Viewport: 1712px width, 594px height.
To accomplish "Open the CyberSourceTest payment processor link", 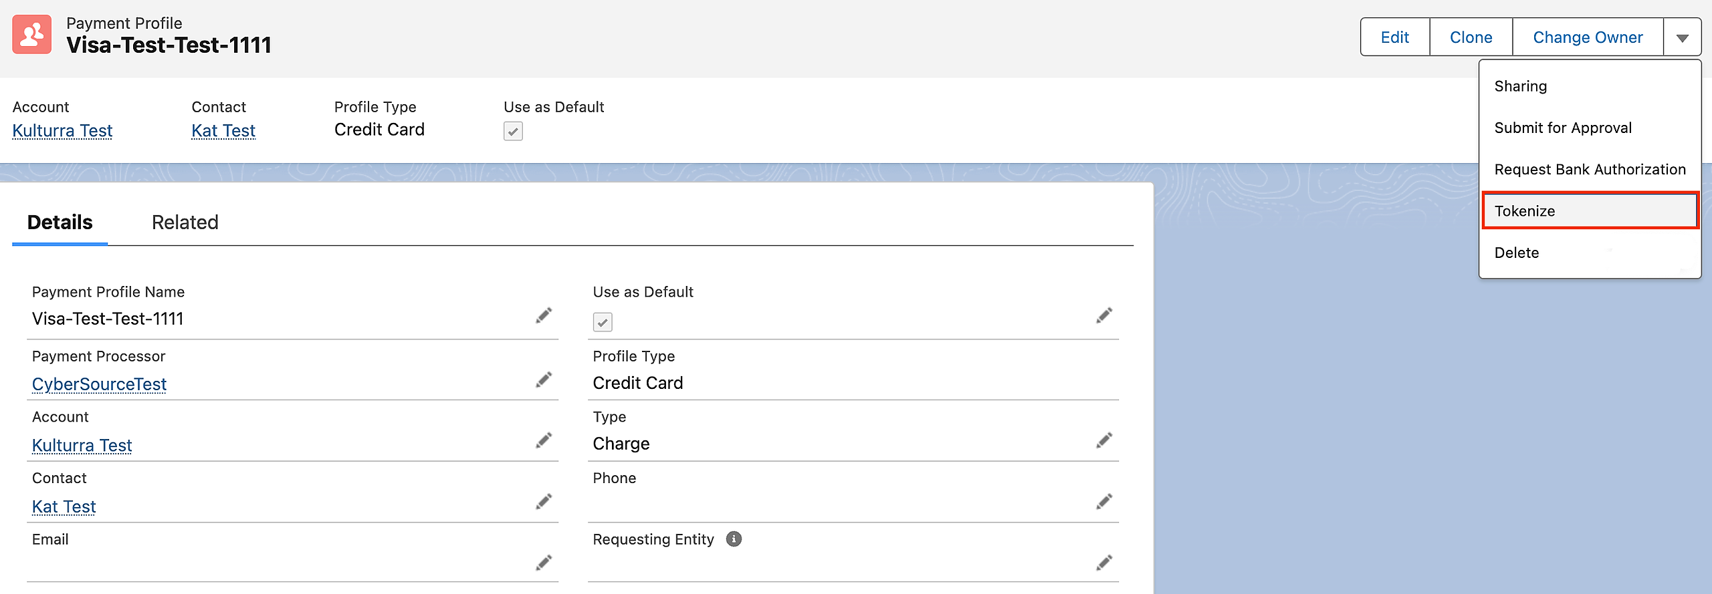I will 99,384.
